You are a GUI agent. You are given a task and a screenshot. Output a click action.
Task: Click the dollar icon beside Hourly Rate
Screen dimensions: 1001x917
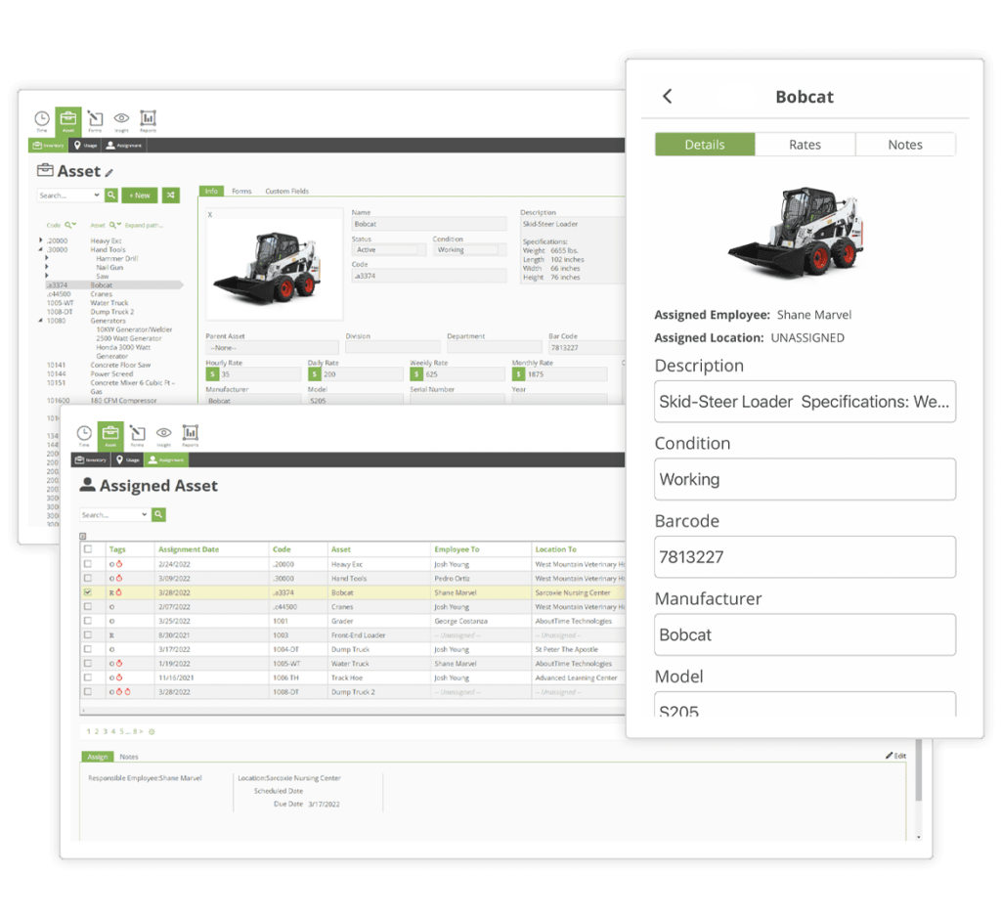pyautogui.click(x=212, y=374)
